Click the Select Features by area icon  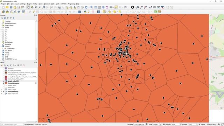[104, 12]
